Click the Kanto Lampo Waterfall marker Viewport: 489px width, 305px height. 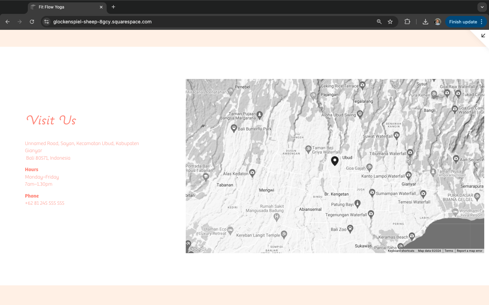pos(409,175)
